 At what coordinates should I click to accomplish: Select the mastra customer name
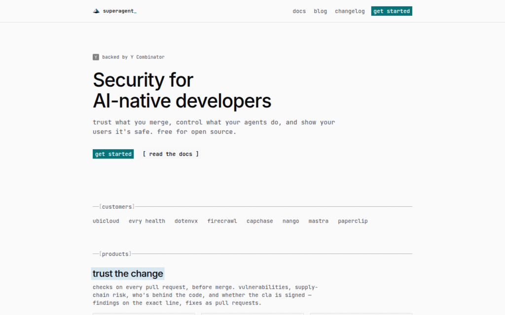[x=318, y=221]
